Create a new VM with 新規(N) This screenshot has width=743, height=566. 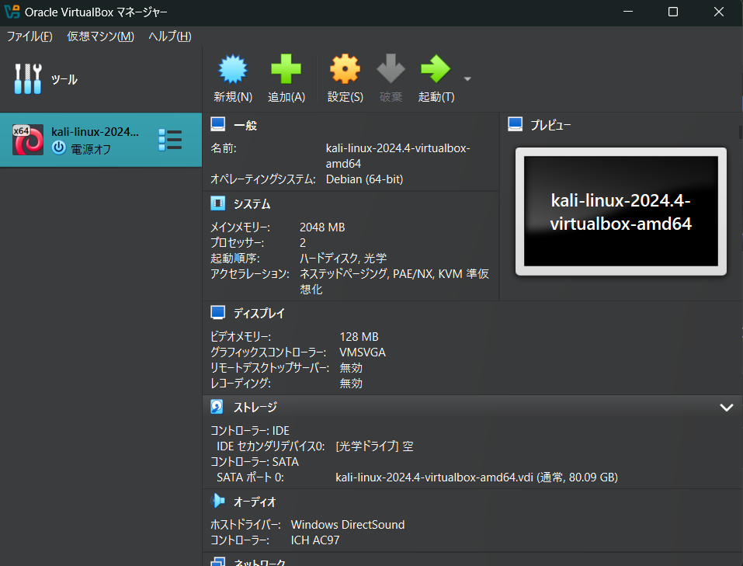231,76
